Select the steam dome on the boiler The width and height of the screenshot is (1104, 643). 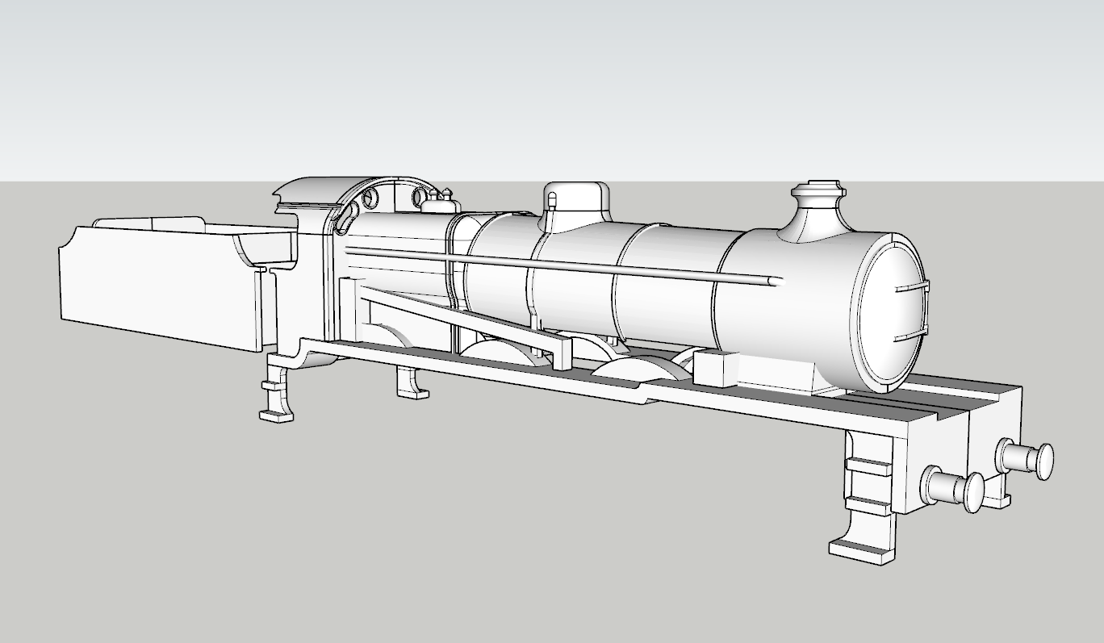click(x=576, y=204)
